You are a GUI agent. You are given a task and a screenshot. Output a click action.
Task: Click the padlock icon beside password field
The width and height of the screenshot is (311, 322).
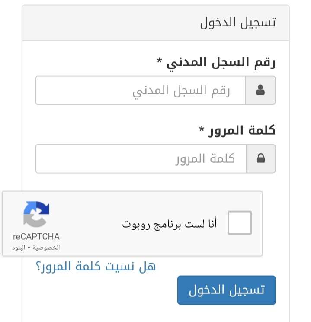coord(261,158)
